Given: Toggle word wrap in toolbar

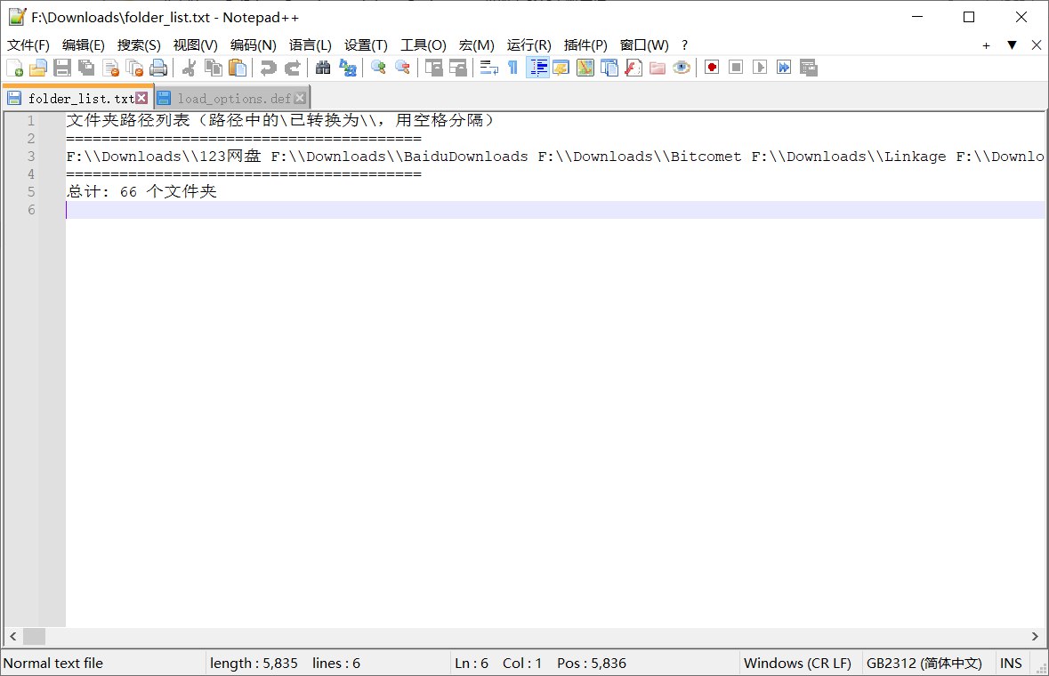Looking at the screenshot, I should (488, 68).
